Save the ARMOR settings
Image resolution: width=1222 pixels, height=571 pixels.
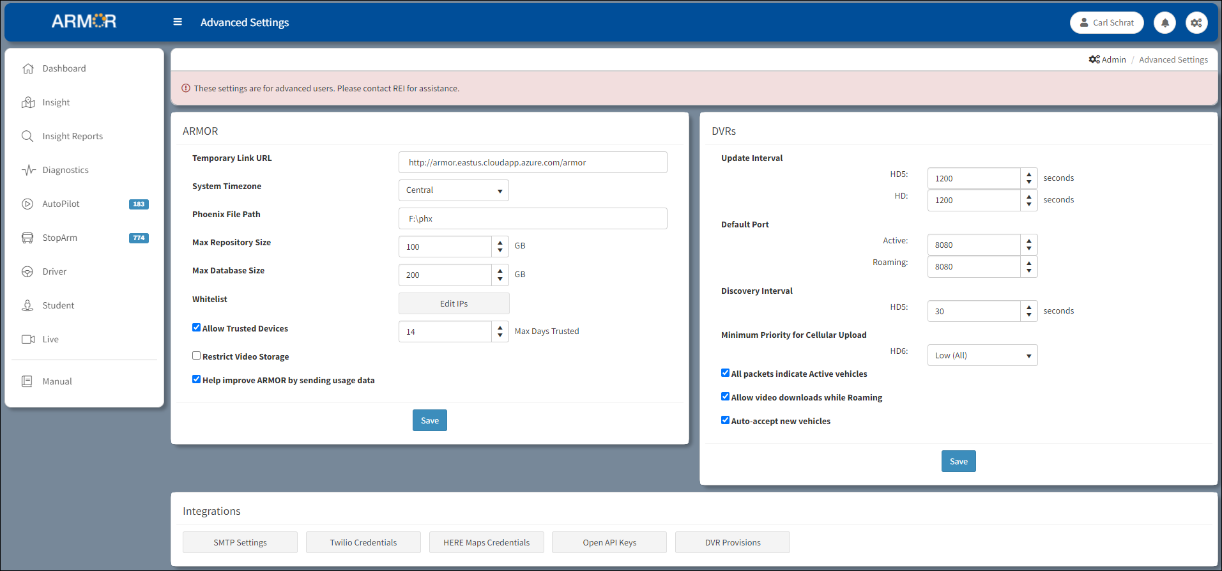(430, 420)
